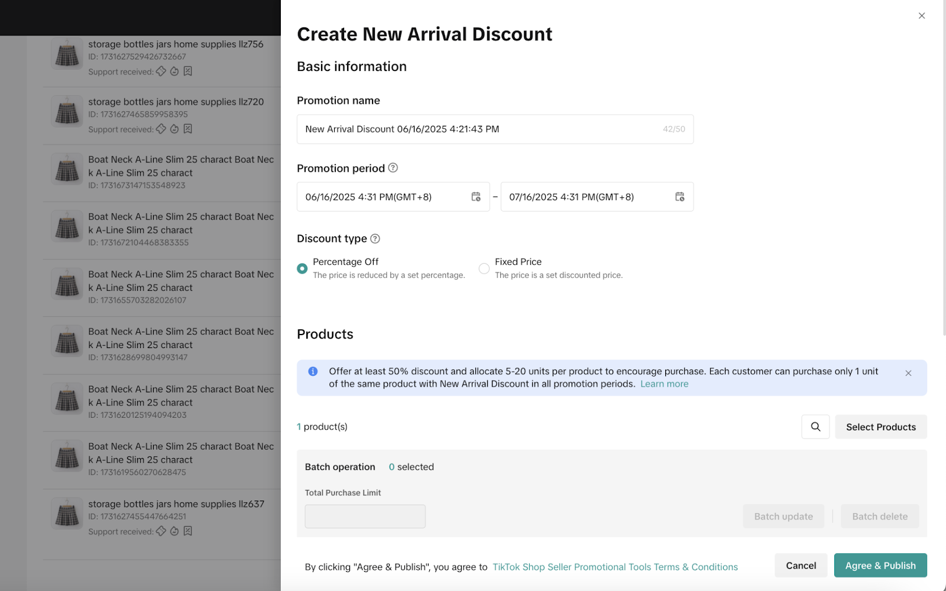Screen dimensions: 946x591
Task: Click the flash deal icon under llz720
Action: pos(173,129)
